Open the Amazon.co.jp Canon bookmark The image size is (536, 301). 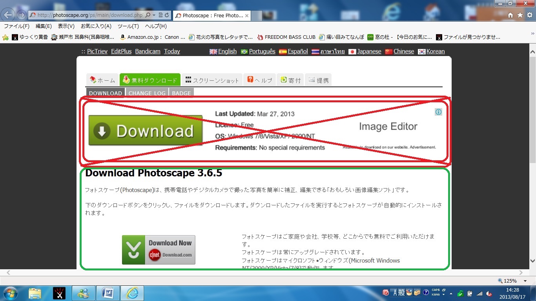pos(152,37)
